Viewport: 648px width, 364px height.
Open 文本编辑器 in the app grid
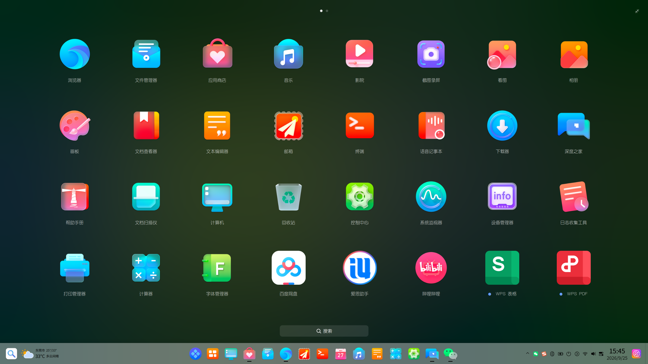pyautogui.click(x=217, y=125)
